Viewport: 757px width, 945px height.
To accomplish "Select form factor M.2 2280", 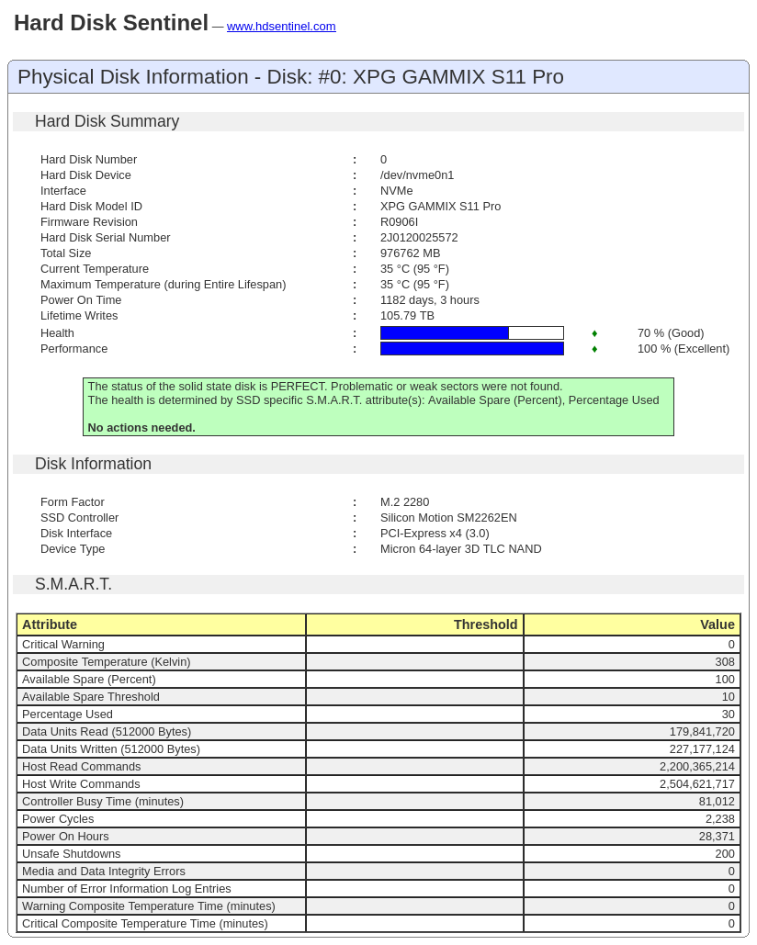I will point(404,502).
